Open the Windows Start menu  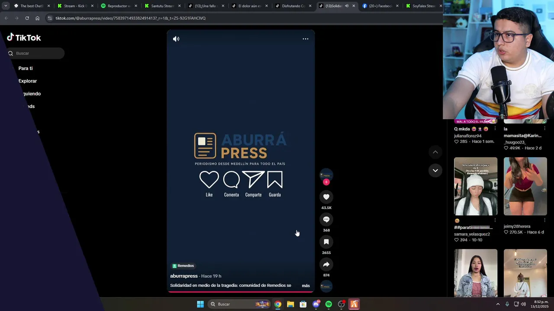(x=200, y=304)
